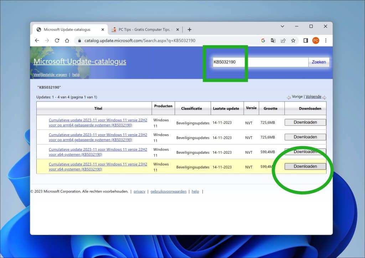Screen dimensions: 365x258
Task: Click the address bar URL
Action: (x=140, y=41)
